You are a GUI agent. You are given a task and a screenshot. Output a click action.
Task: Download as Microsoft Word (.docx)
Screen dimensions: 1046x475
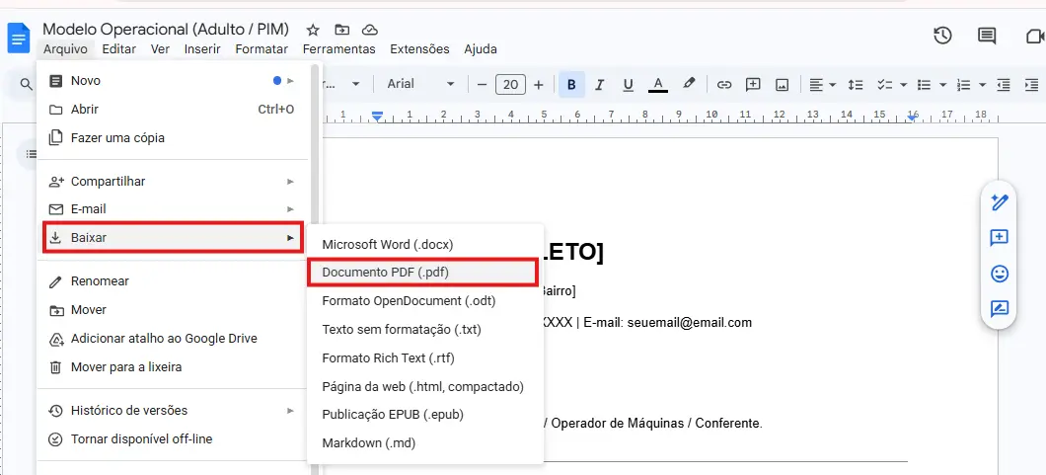coord(425,245)
